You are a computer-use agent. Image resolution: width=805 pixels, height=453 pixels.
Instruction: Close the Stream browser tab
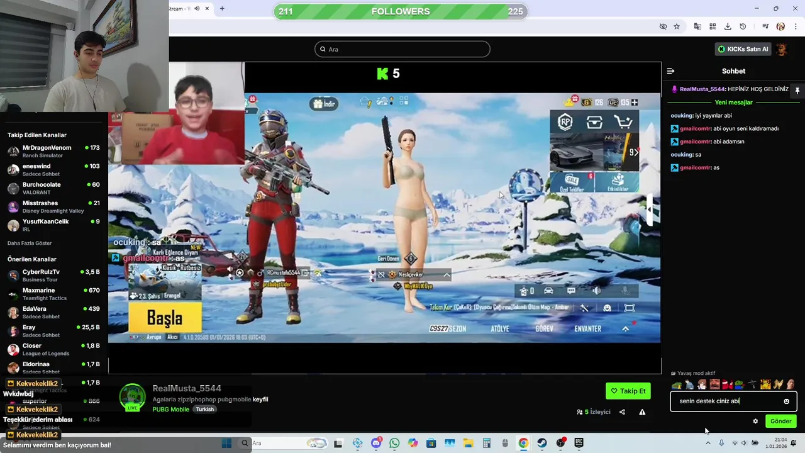pyautogui.click(x=208, y=8)
